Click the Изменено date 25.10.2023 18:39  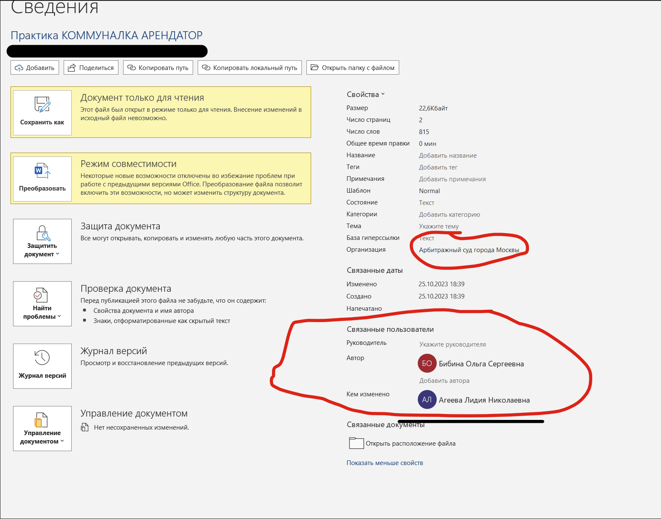[441, 284]
